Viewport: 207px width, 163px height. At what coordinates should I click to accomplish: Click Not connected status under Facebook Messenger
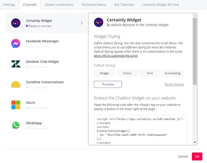[x=38, y=47]
